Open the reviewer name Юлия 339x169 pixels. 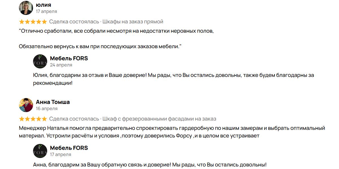click(44, 5)
